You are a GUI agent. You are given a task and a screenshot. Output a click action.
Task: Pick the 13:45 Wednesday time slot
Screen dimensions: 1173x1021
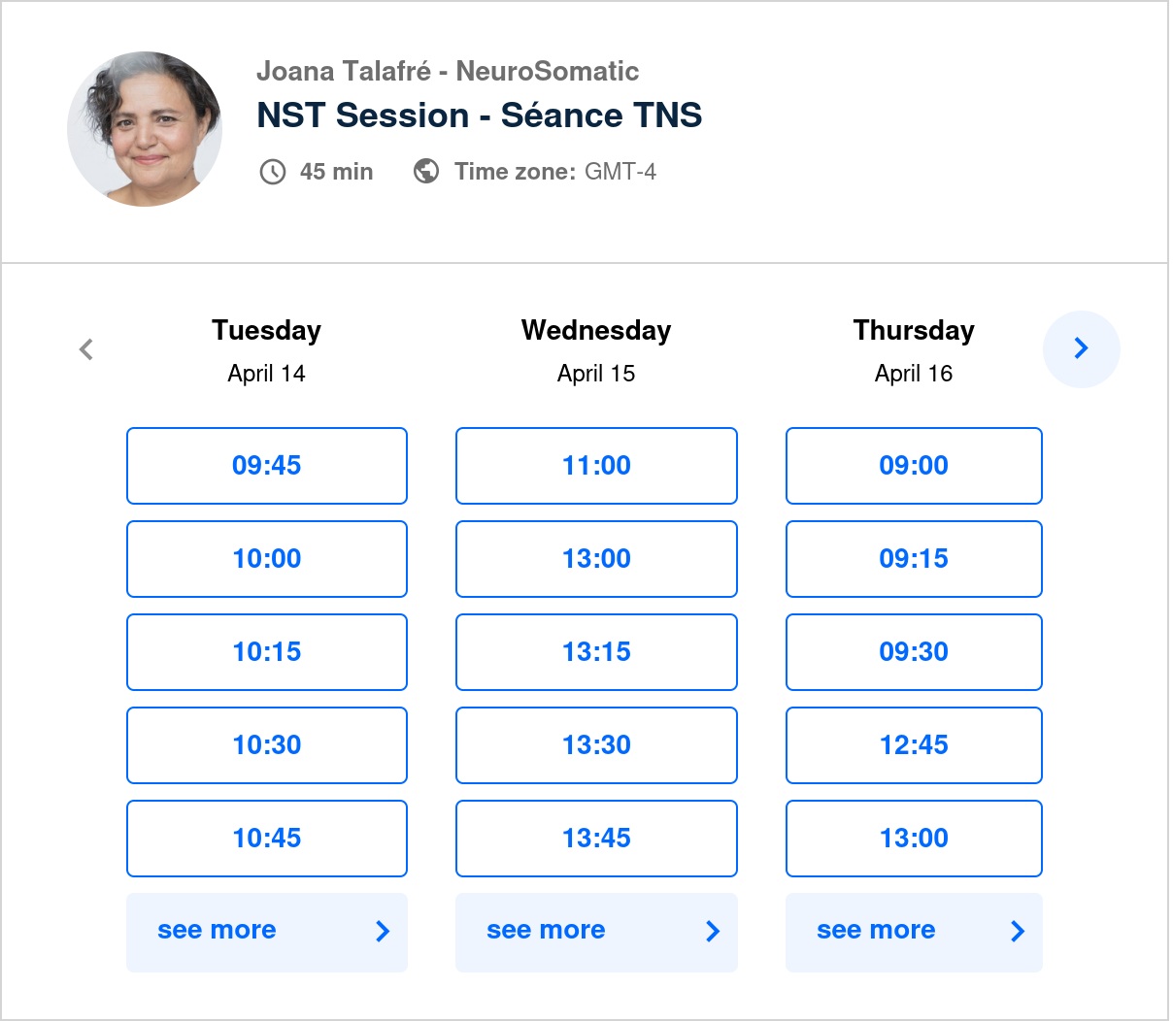click(596, 839)
